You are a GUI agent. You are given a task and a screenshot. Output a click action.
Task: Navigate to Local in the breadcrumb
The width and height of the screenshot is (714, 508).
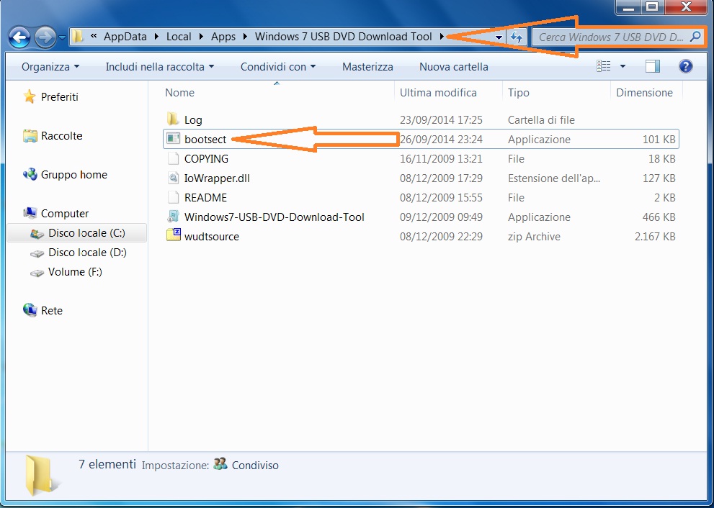[x=179, y=37]
